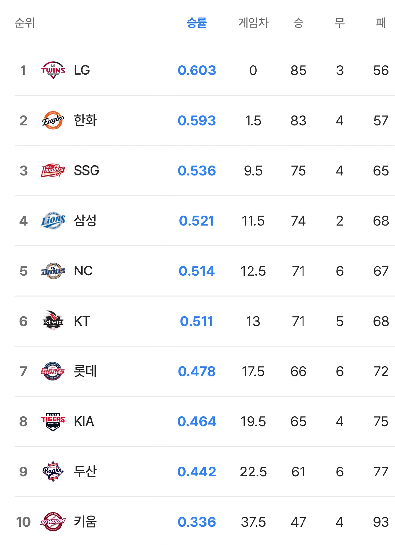
Task: Click the KIA Tigers logo
Action: 53,421
